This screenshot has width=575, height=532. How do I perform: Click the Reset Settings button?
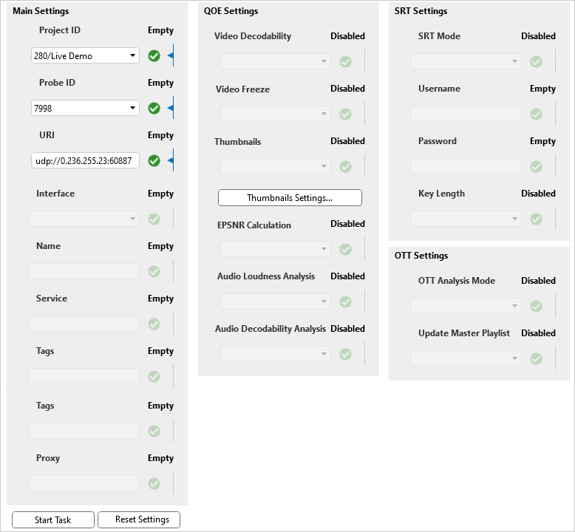139,519
